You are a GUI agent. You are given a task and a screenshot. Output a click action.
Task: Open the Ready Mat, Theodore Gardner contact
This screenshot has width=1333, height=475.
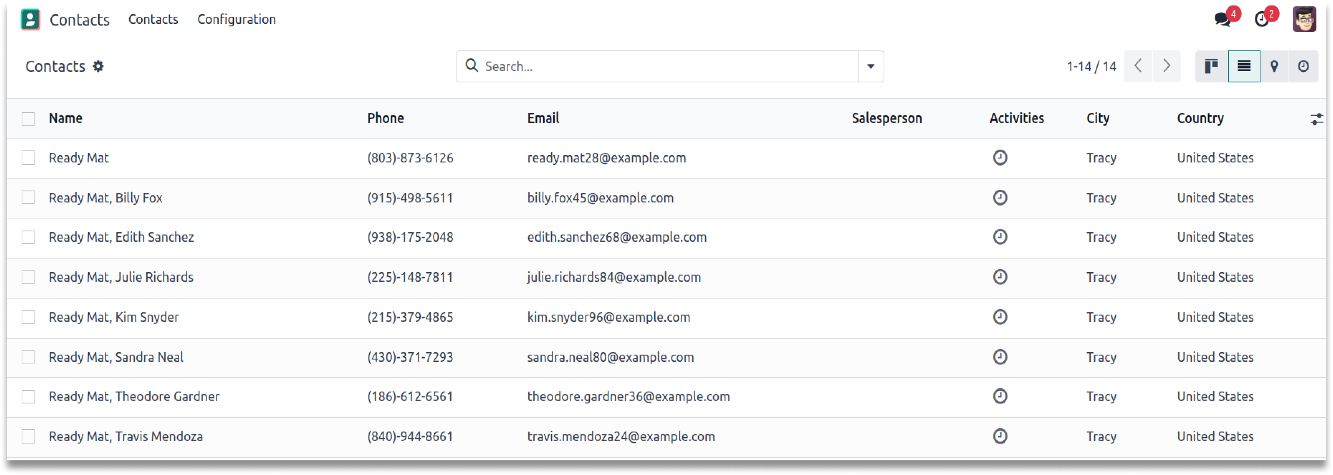pyautogui.click(x=134, y=397)
